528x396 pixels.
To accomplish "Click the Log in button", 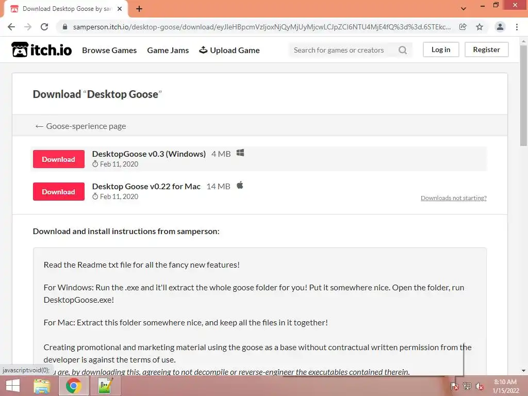I will tap(441, 49).
